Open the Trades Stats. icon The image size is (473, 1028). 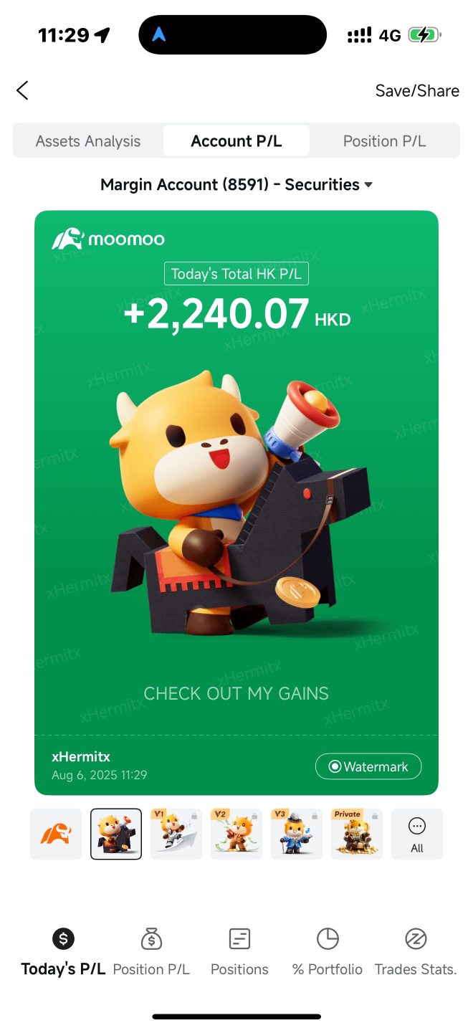[416, 938]
